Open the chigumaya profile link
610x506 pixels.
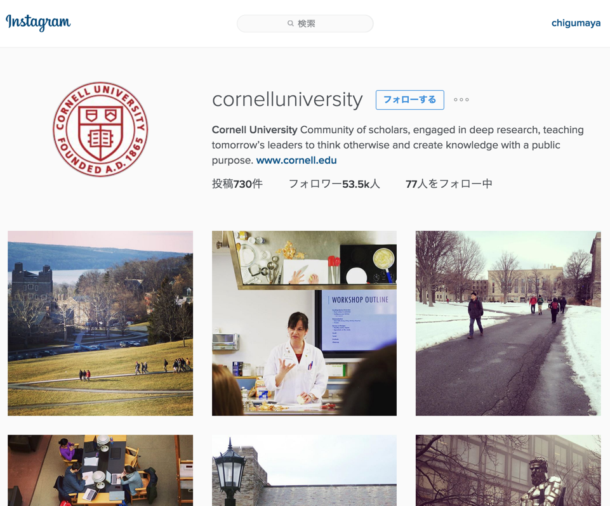[576, 23]
